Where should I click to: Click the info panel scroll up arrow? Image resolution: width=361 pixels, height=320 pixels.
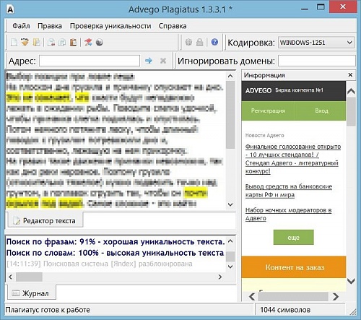tap(351, 91)
